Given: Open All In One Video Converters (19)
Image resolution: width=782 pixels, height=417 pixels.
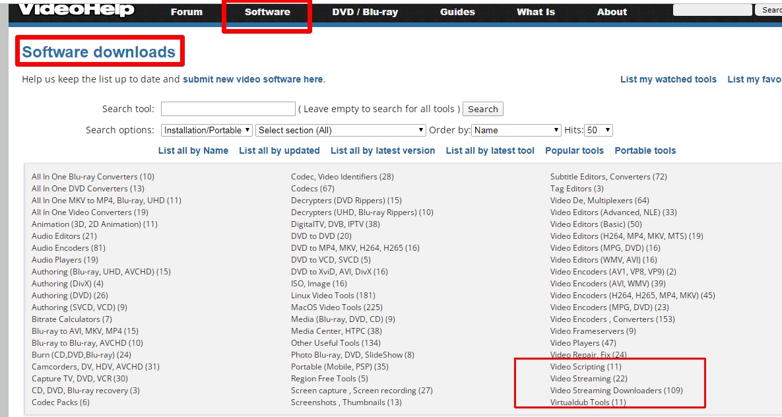Looking at the screenshot, I should click(x=90, y=212).
